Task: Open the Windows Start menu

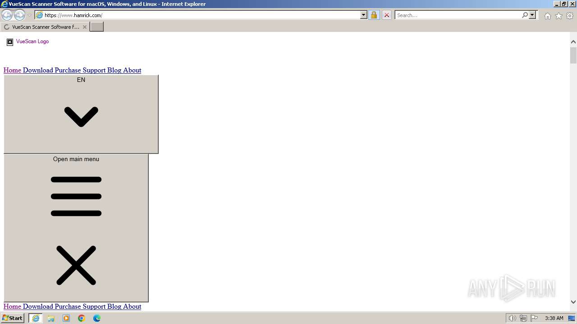Action: [13, 318]
